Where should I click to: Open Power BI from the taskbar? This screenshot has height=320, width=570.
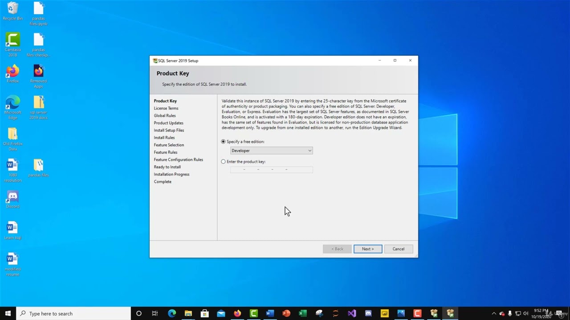(x=385, y=313)
